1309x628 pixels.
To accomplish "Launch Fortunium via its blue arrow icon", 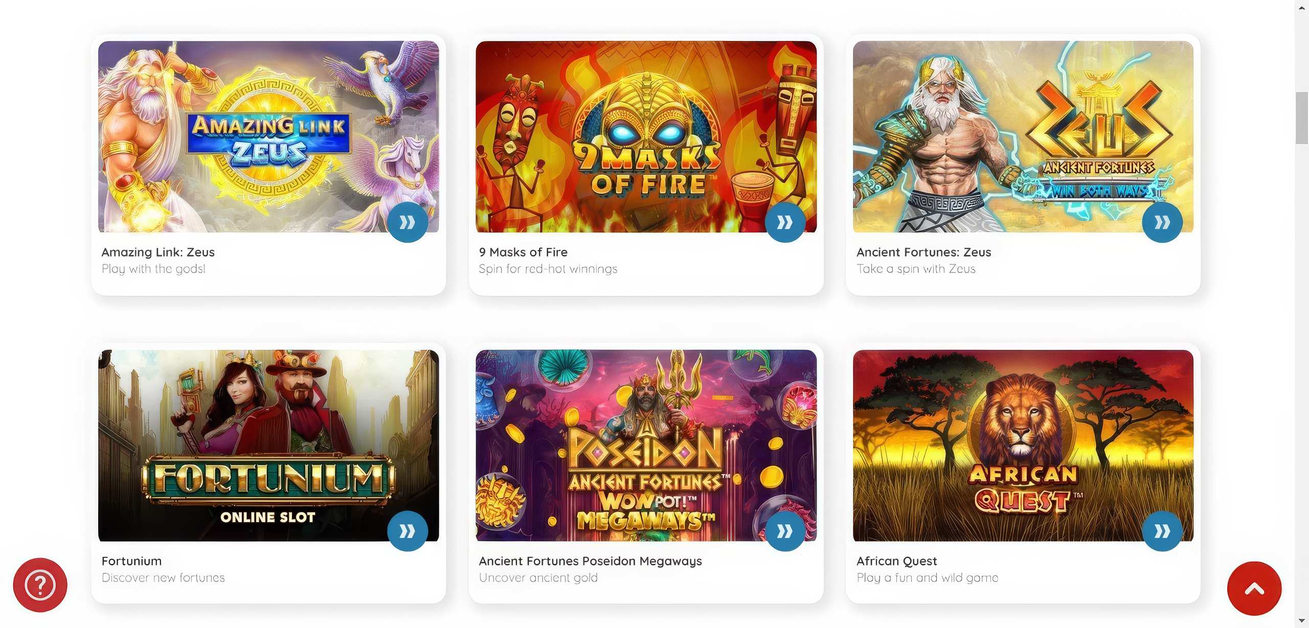I will (408, 531).
